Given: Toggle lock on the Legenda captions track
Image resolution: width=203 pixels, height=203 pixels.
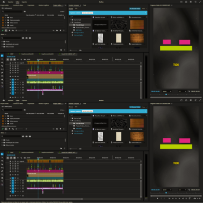Looking at the screenshot, I should (11, 161).
